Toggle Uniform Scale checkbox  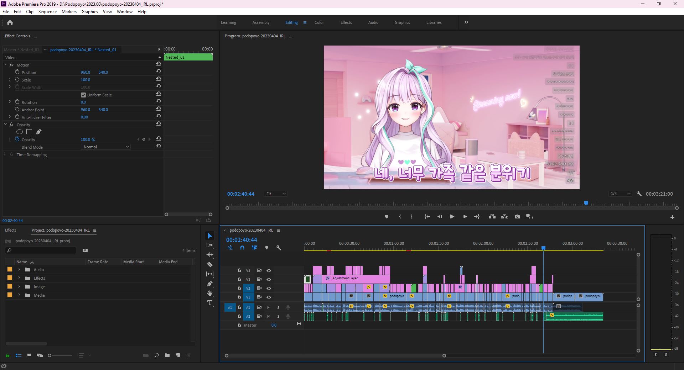tap(83, 95)
